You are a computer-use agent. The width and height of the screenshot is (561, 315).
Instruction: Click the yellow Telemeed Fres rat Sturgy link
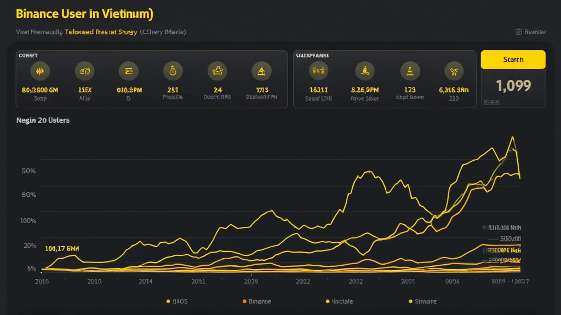101,32
